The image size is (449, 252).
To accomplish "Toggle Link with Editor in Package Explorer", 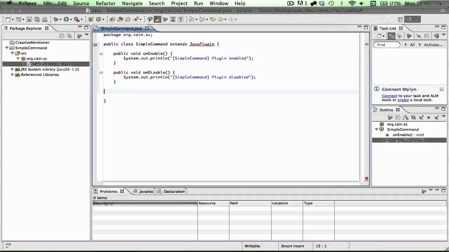I will [x=69, y=36].
